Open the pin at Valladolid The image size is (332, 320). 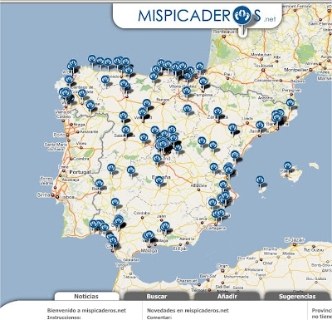pos(143,112)
